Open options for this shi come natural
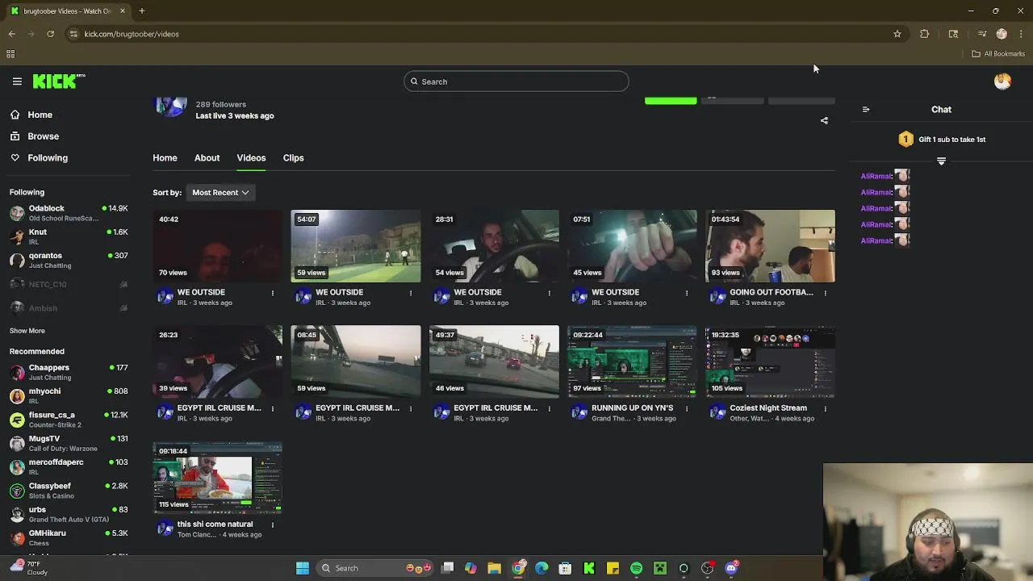Viewport: 1033px width, 581px height. pyautogui.click(x=273, y=525)
